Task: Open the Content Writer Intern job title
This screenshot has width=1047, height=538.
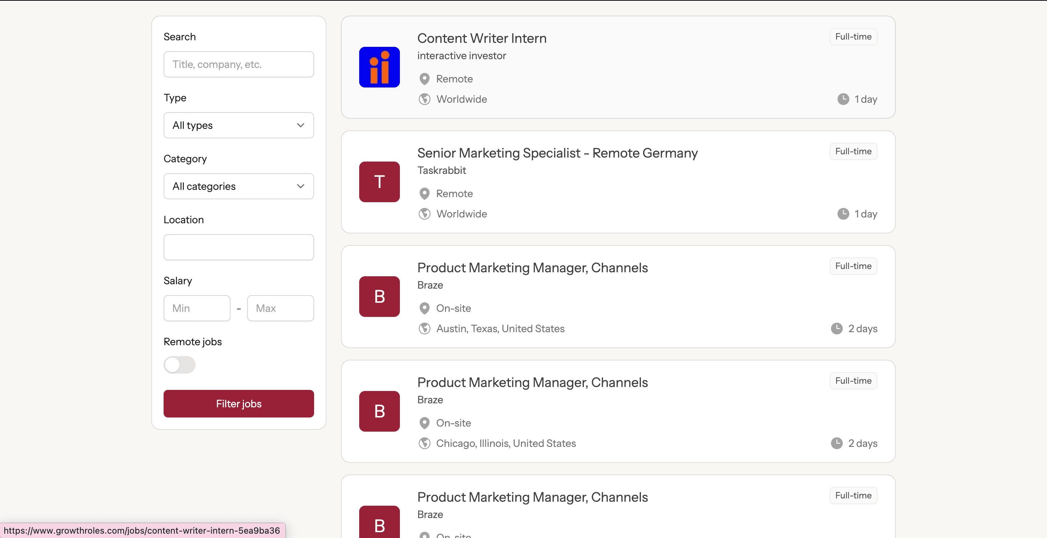Action: pos(482,38)
